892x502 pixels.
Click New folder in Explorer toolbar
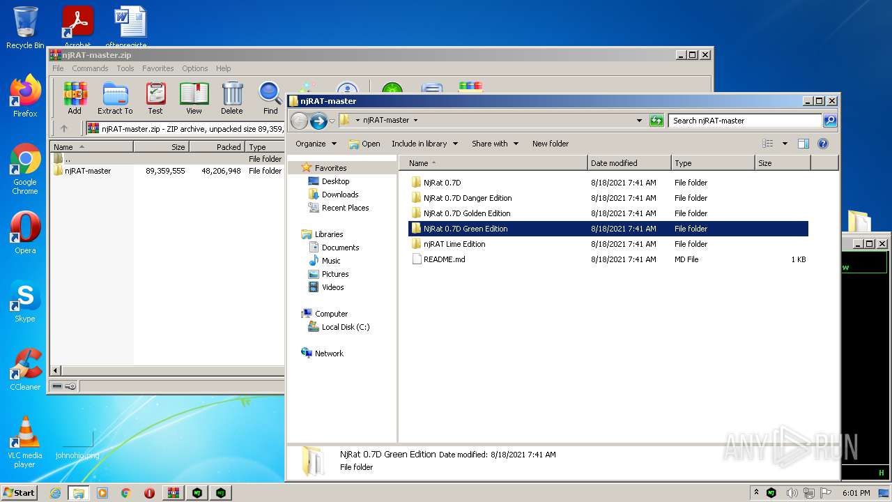(551, 144)
